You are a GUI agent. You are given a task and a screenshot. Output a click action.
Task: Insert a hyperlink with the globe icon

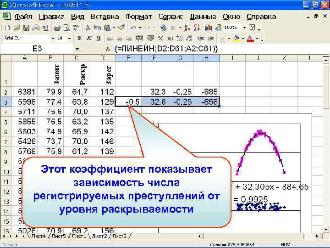click(x=164, y=28)
